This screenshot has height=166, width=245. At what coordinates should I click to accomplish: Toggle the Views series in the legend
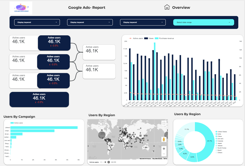pyautogui.click(x=148, y=38)
